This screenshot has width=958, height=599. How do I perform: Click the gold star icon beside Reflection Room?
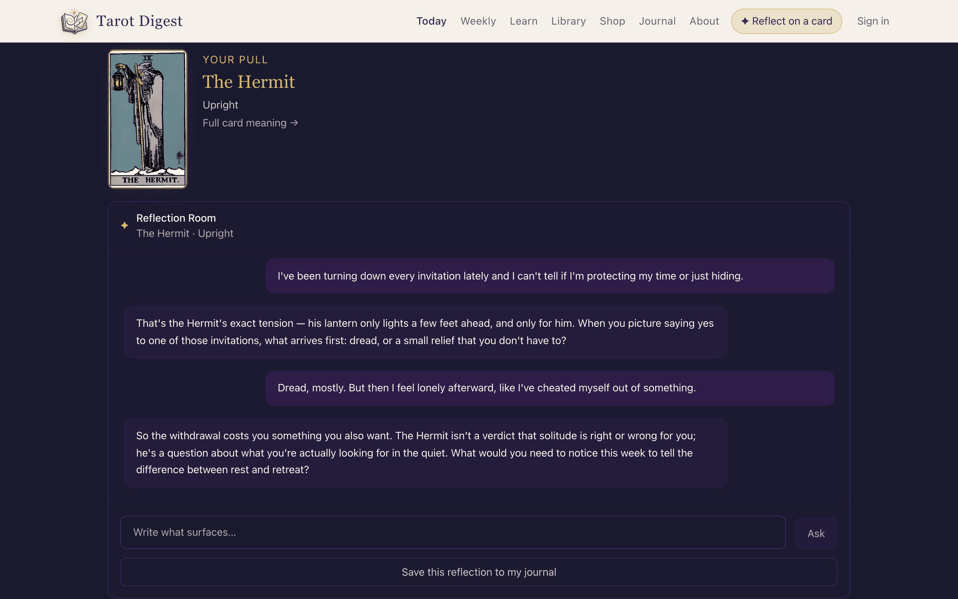pyautogui.click(x=124, y=225)
